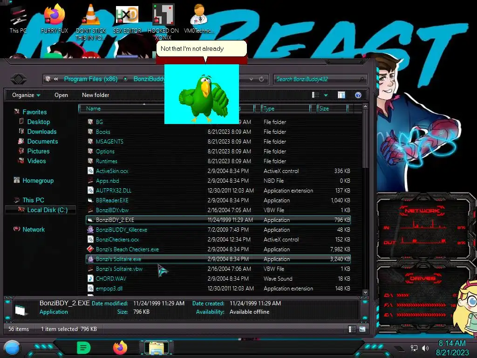Switch to details view in status bar
477x358 pixels.
351,329
